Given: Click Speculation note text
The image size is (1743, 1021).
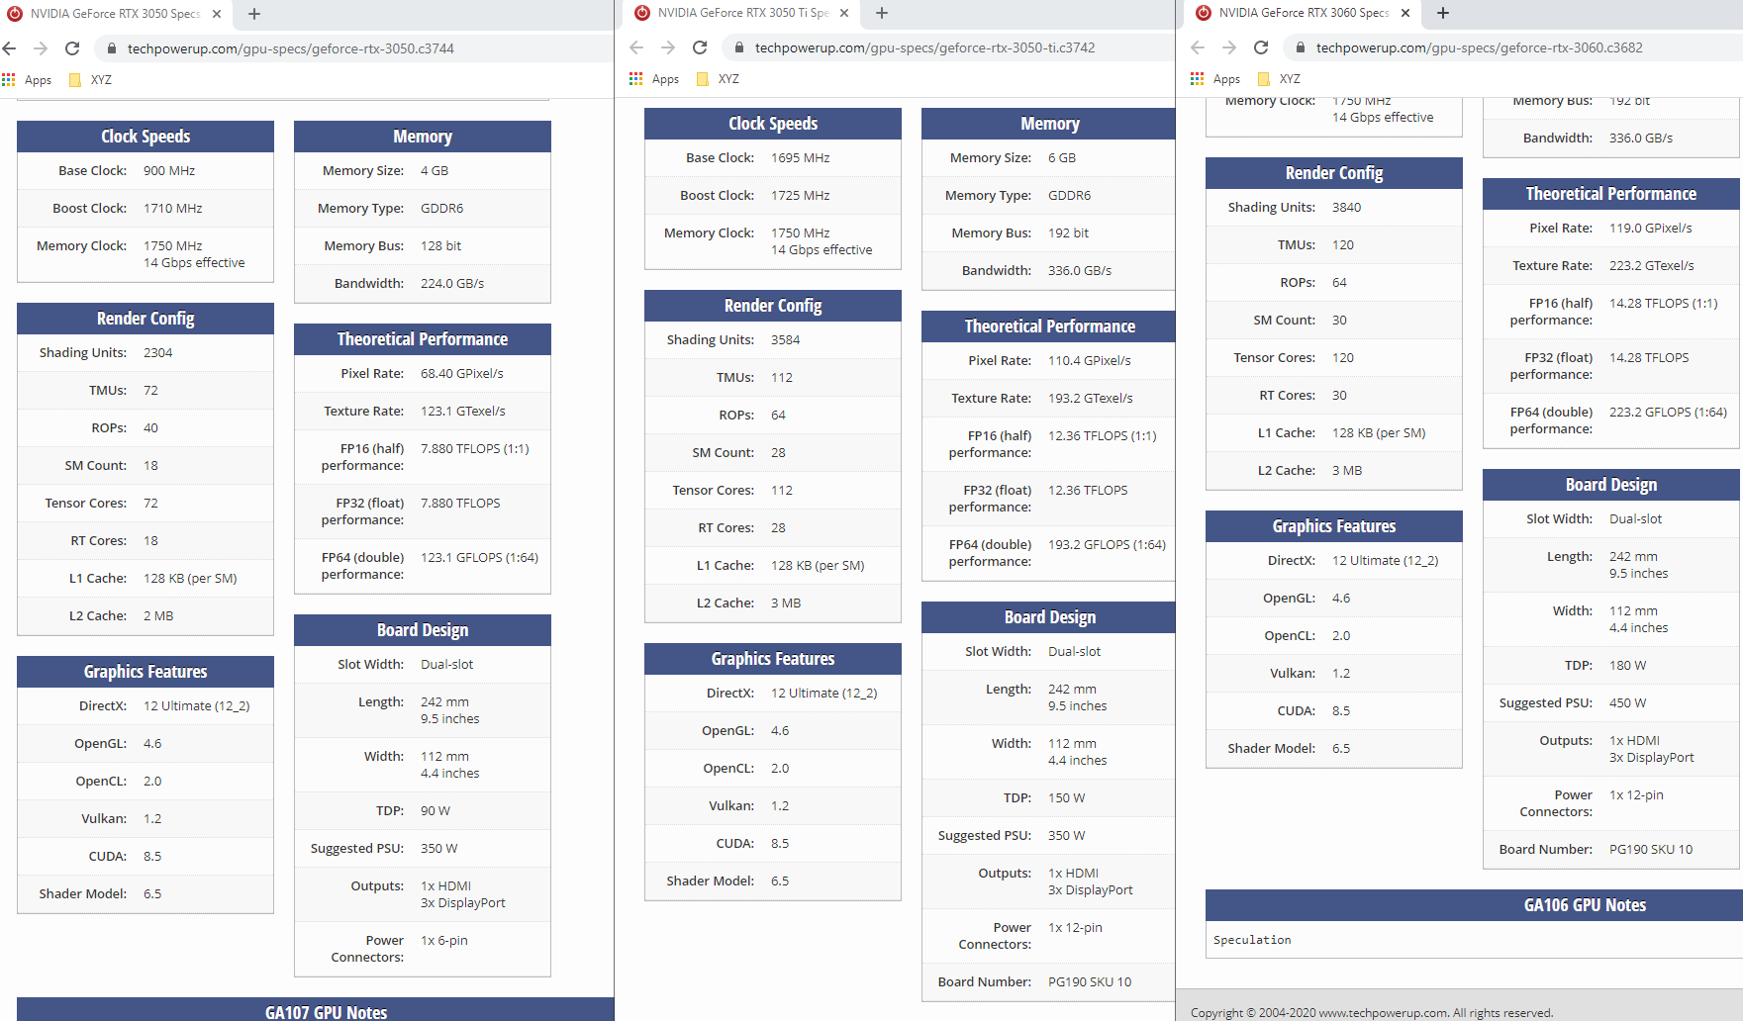Looking at the screenshot, I should (x=1252, y=940).
